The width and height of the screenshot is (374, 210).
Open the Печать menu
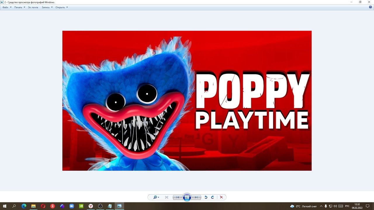click(20, 7)
